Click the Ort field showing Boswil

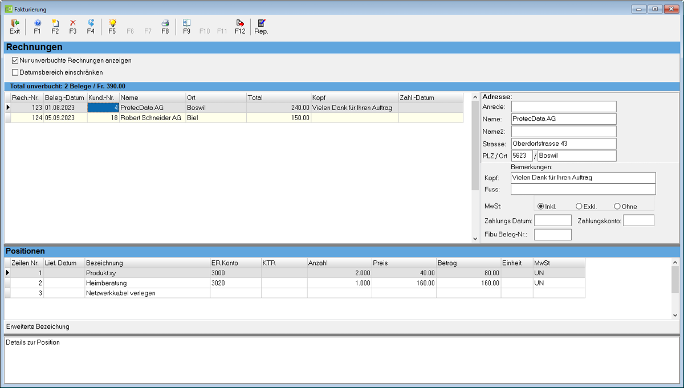pyautogui.click(x=577, y=156)
